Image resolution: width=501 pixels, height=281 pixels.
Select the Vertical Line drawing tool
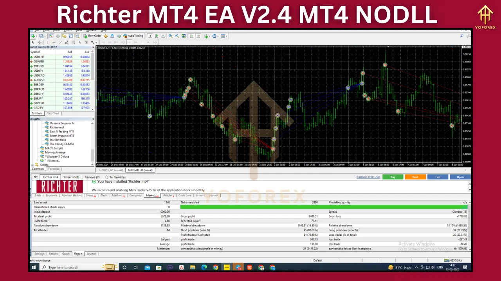[47, 42]
